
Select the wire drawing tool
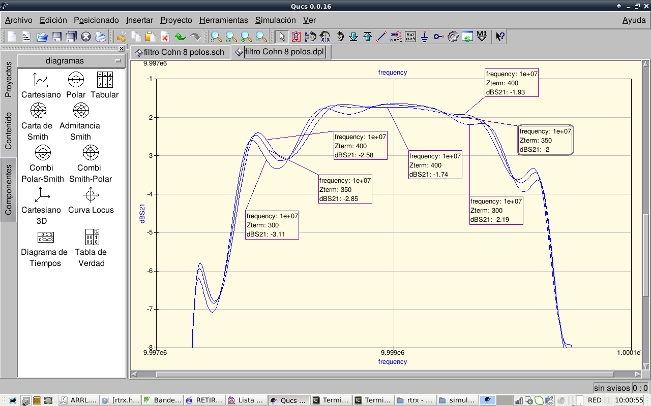381,37
